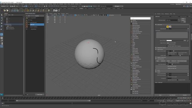Click the Copy Tab button
Screen dimensions: 192x108
[184, 95]
